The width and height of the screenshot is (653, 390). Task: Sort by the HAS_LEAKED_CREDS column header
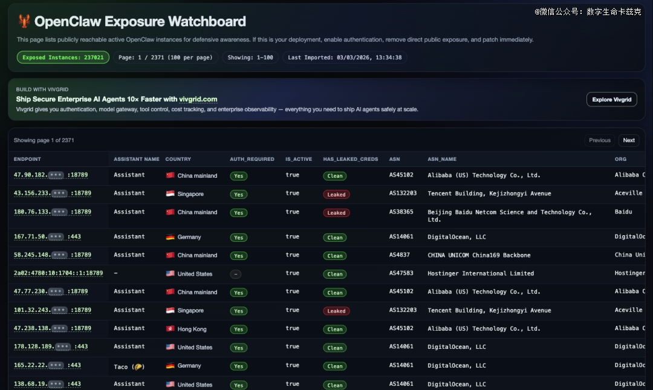click(350, 159)
